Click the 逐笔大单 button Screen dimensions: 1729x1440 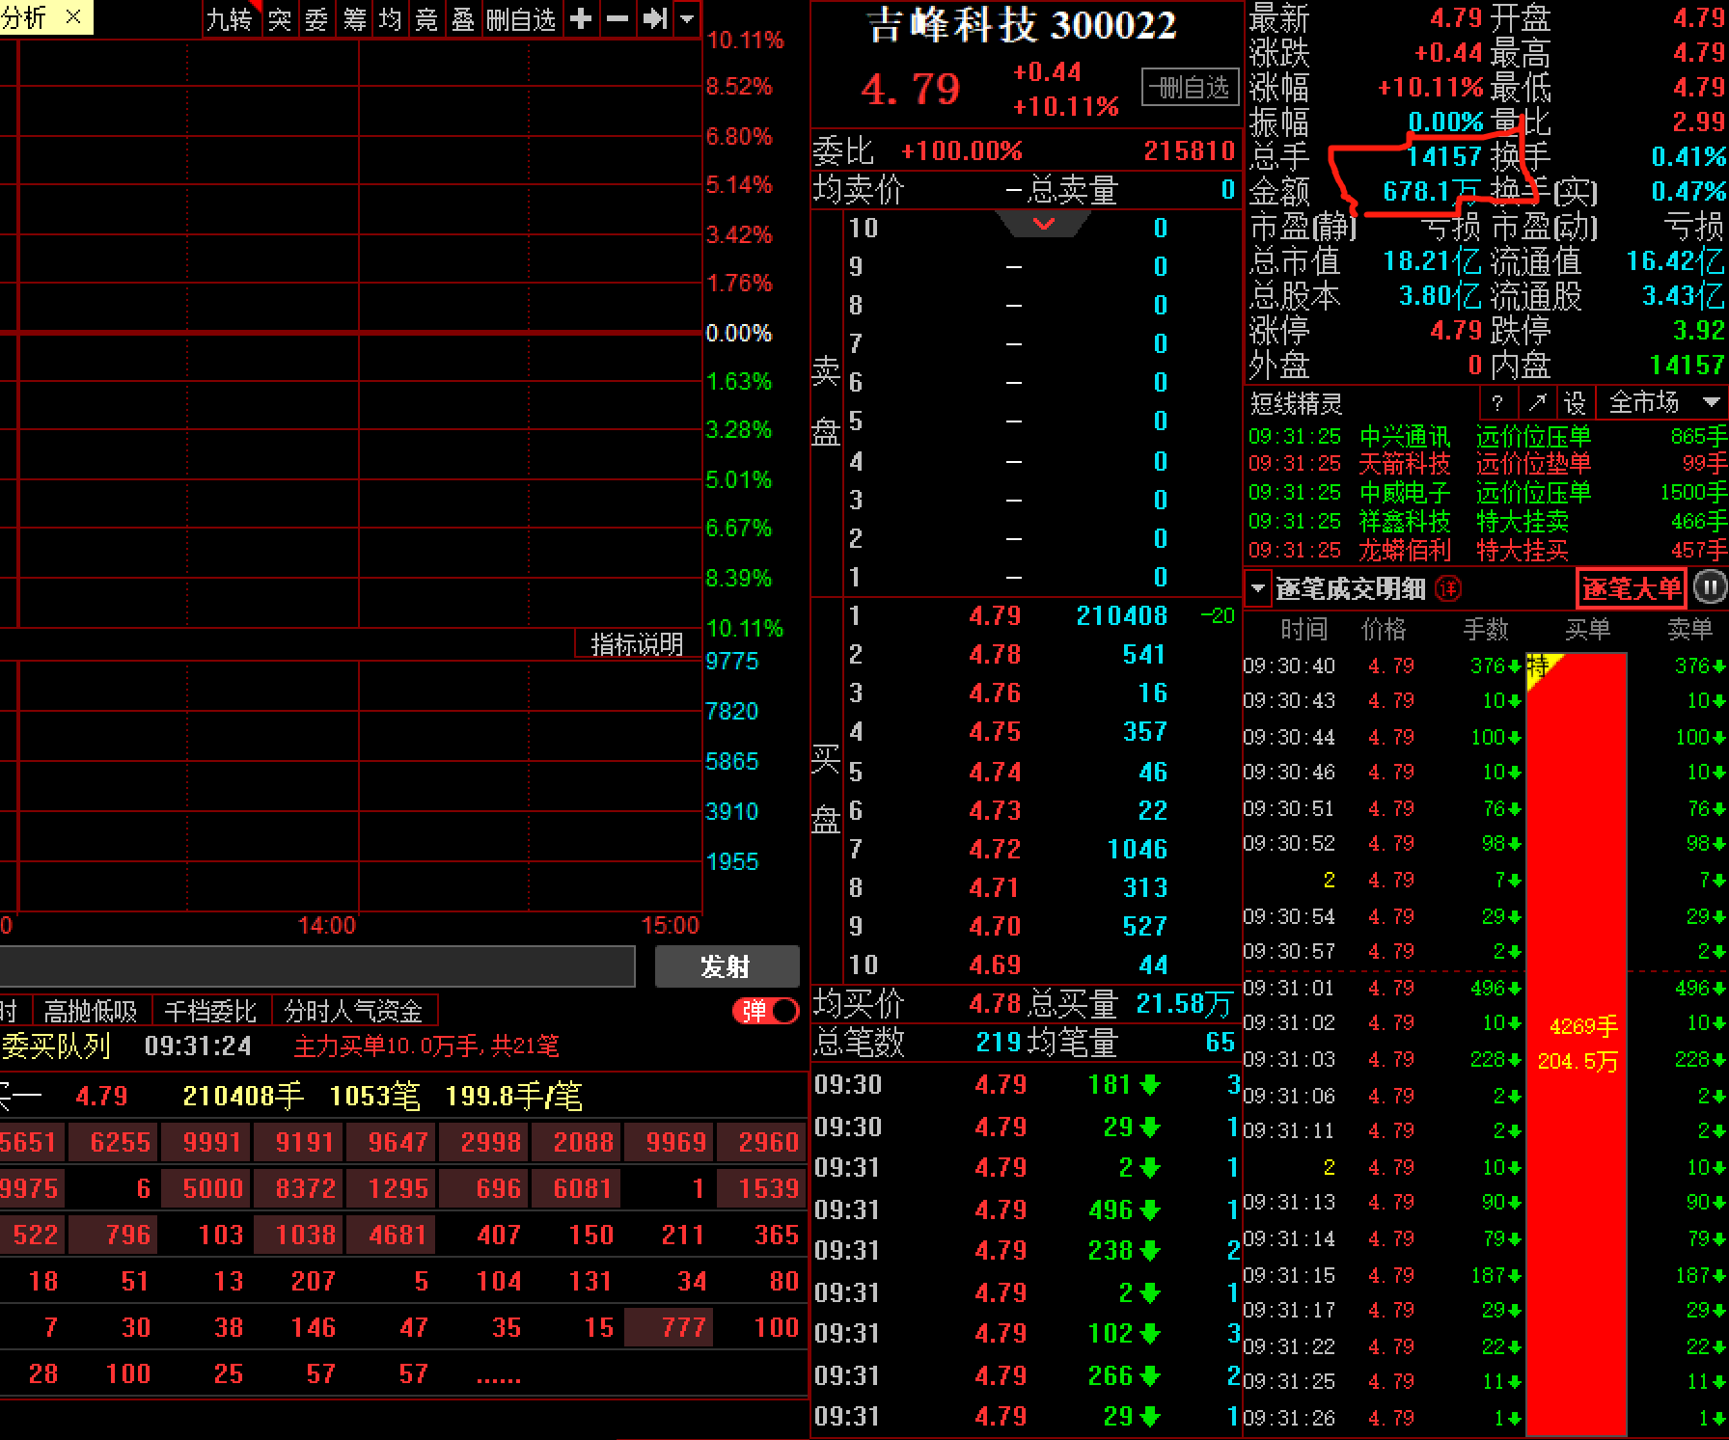(x=1632, y=587)
